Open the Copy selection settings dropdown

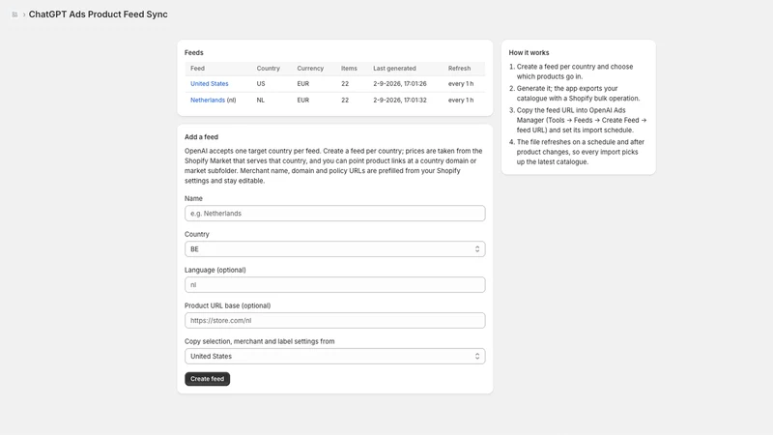334,356
